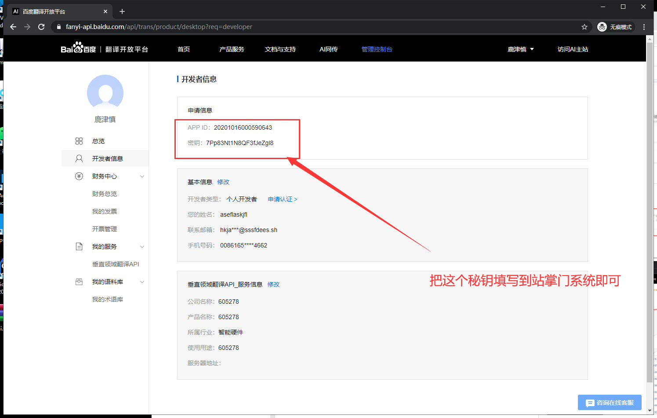Click the 财务中心 yen icon

[79, 176]
